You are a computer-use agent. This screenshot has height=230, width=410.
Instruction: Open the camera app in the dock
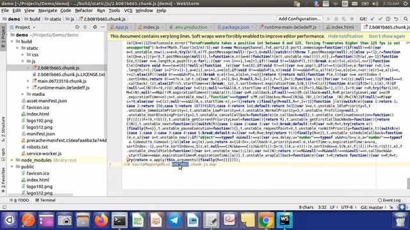[x=65, y=220]
